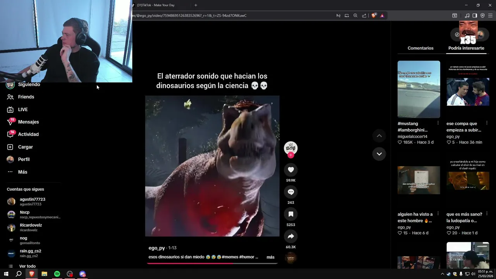Show hidden system tray icons chevron

pos(443,274)
